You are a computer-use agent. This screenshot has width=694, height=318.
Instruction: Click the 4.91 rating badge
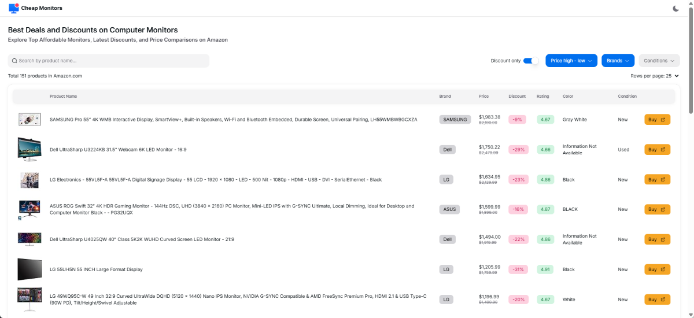pyautogui.click(x=545, y=269)
